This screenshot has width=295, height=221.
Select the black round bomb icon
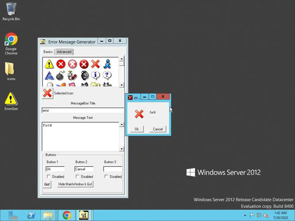(x=60, y=76)
